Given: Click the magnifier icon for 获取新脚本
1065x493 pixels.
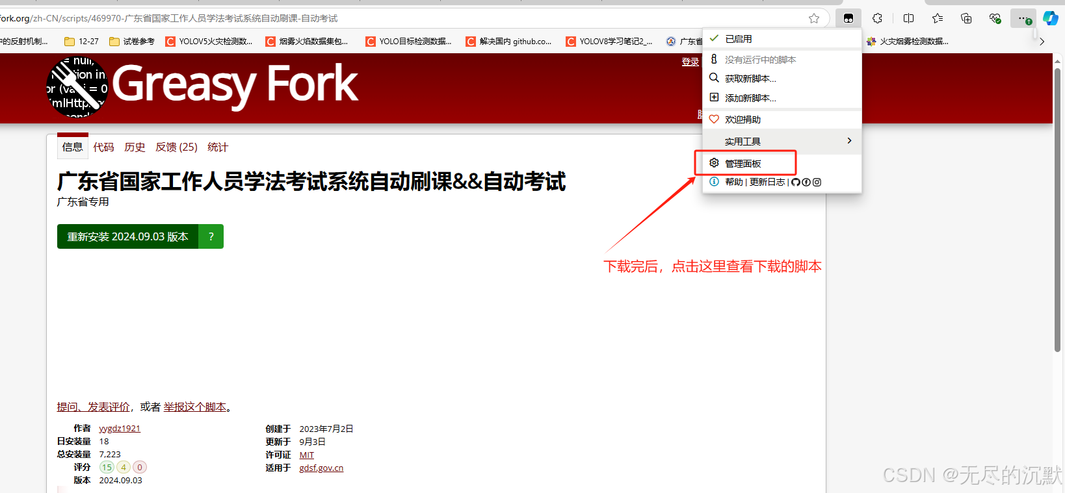Looking at the screenshot, I should coord(714,78).
